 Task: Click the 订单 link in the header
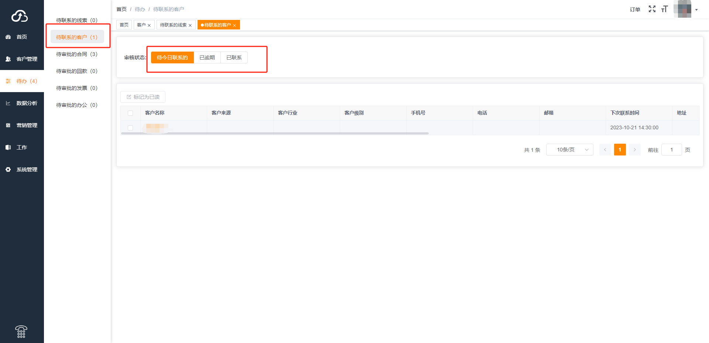635,10
